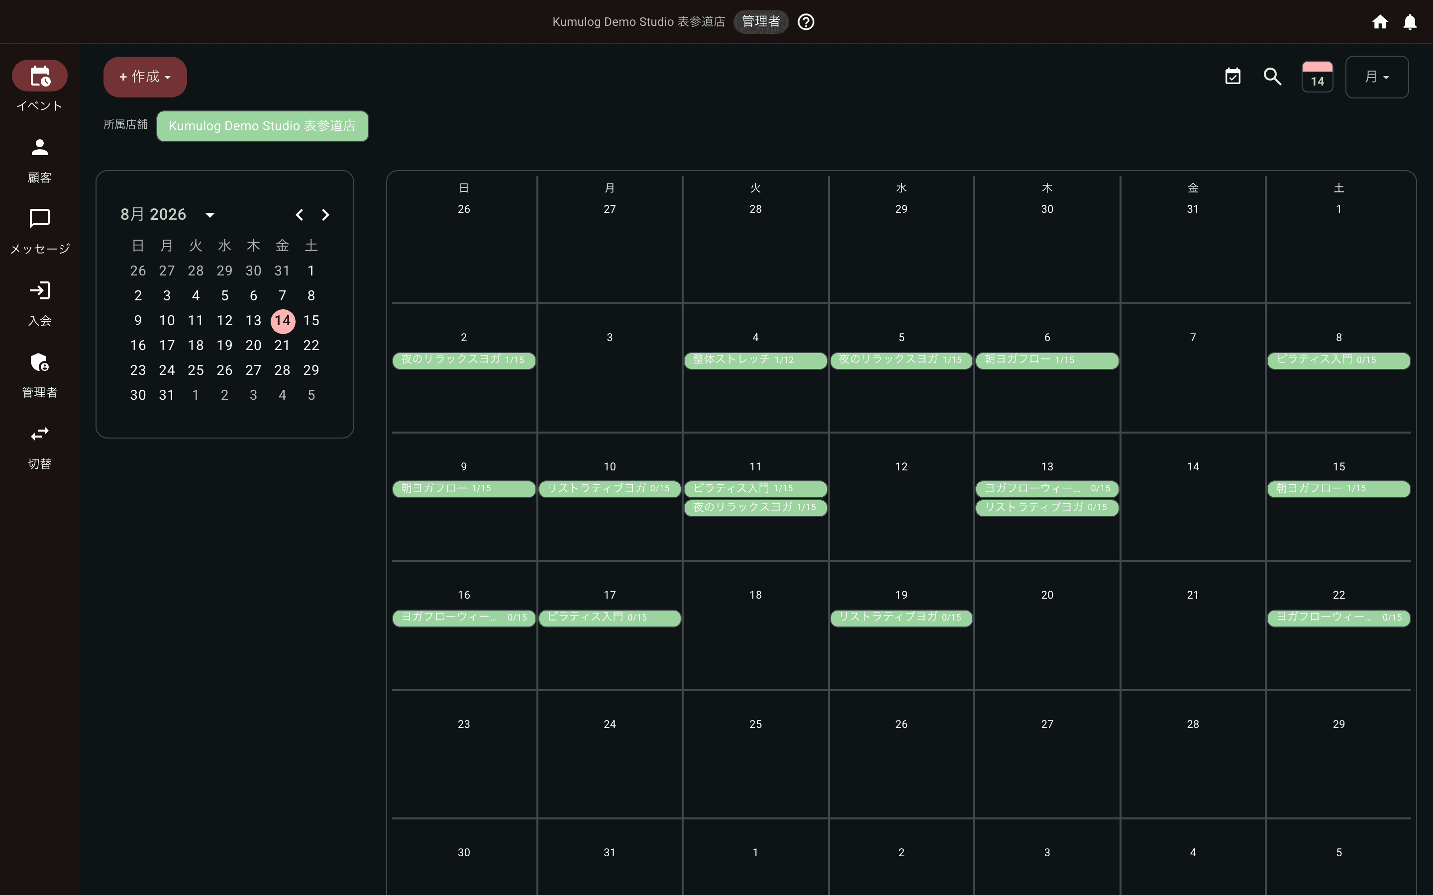Open notifications via the bell icon
The width and height of the screenshot is (1433, 895).
1410,22
